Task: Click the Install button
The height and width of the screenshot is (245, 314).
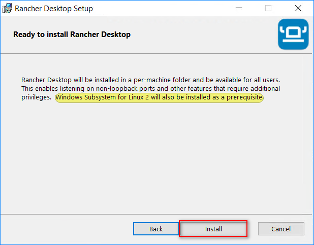Action: (x=213, y=229)
